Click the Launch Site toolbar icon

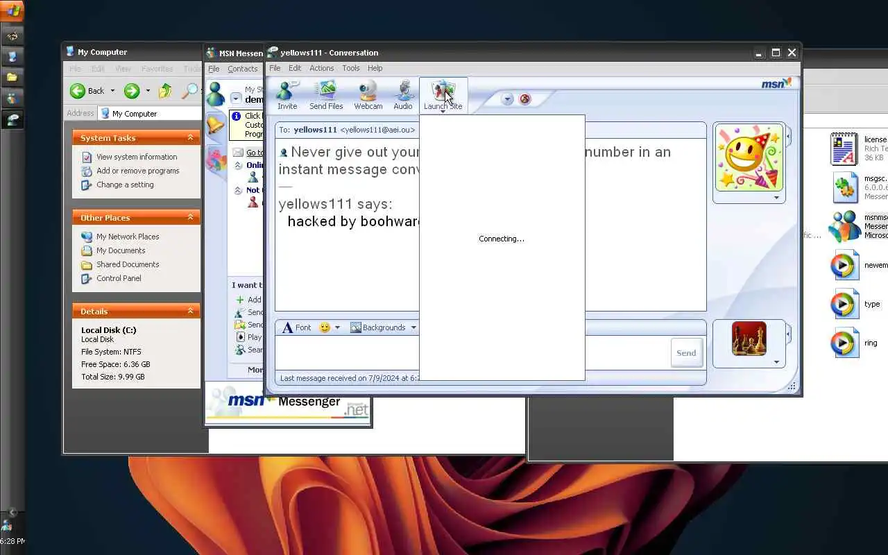point(443,95)
